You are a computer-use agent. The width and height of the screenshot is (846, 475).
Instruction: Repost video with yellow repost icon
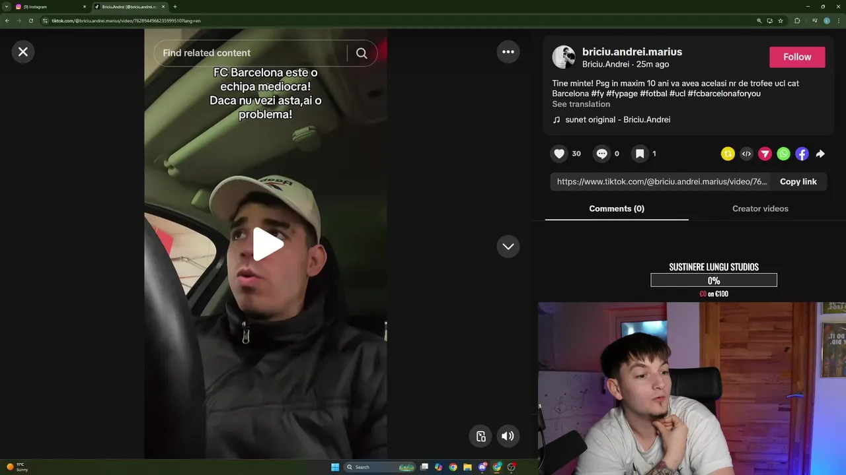728,154
